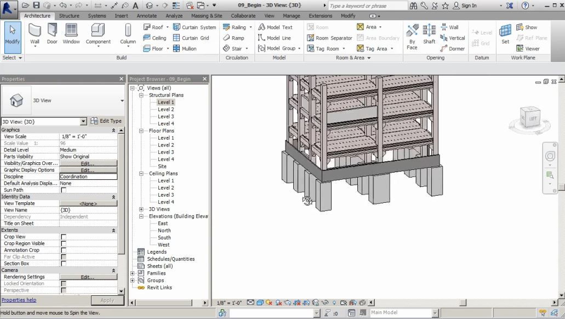Switch to the Manage tab
The width and height of the screenshot is (565, 319).
tap(292, 16)
